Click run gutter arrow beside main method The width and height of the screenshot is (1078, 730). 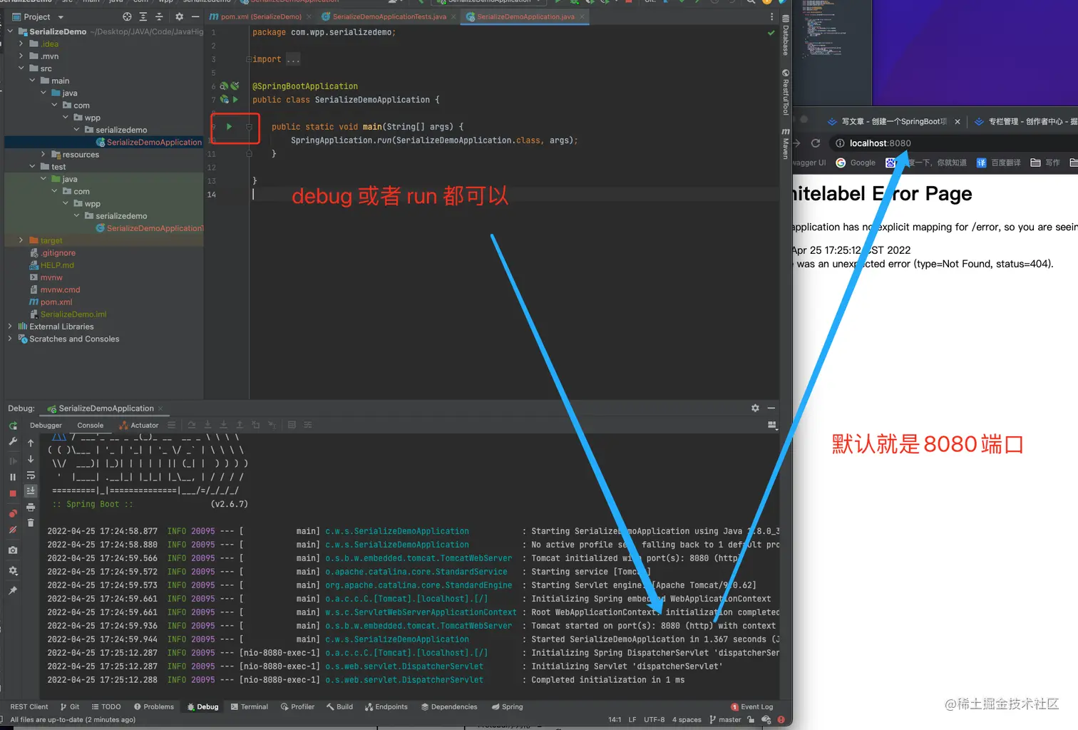pos(229,127)
